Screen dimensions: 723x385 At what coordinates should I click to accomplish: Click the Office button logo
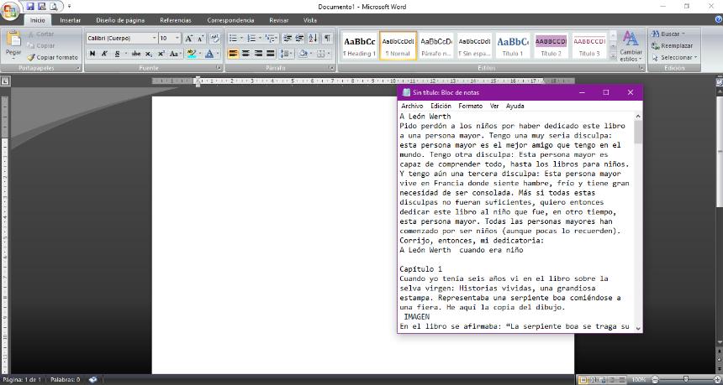[x=11, y=10]
